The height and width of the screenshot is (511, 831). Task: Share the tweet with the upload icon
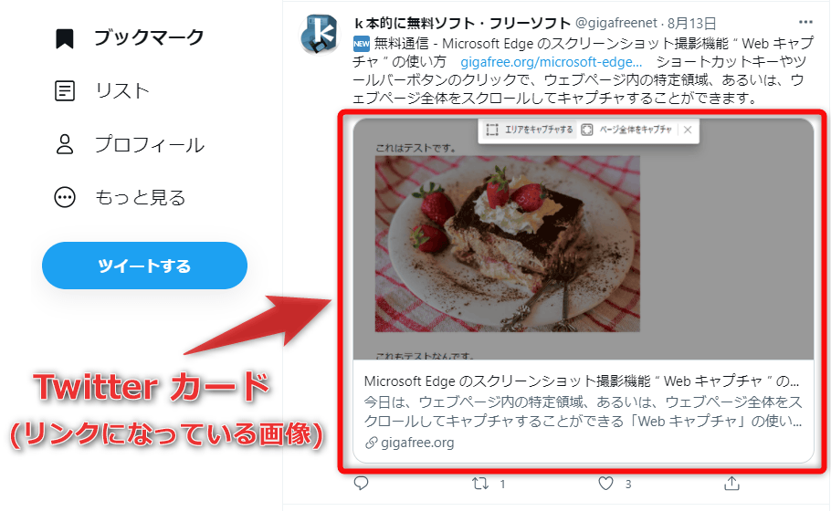pos(731,483)
